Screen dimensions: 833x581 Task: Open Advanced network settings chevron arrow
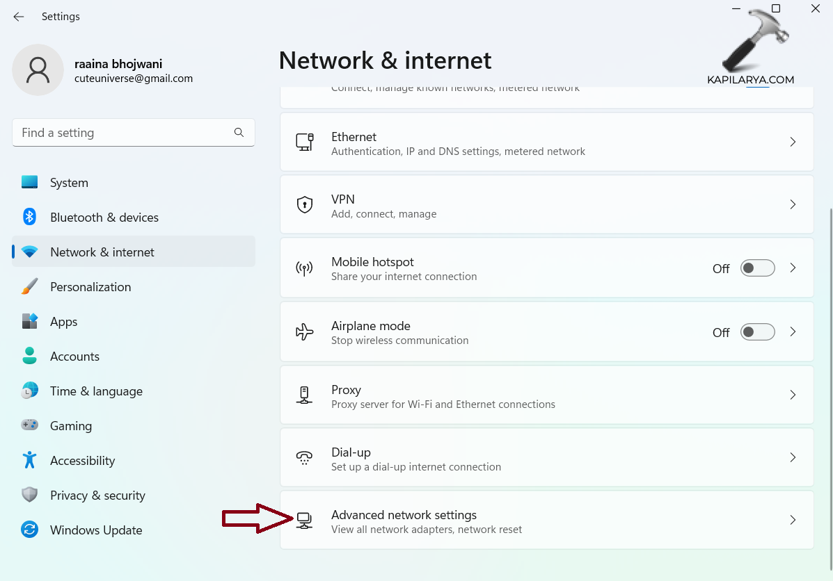793,520
